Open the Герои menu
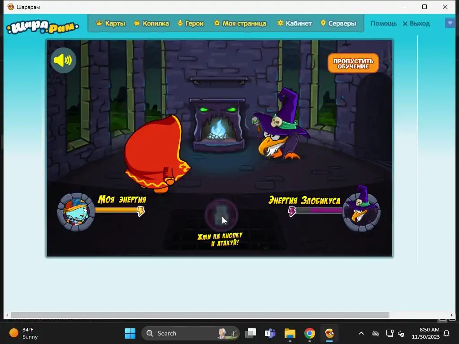 click(191, 23)
